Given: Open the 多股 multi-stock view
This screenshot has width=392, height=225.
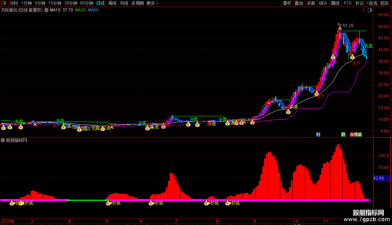Looking at the screenshot, I should tap(311, 3).
